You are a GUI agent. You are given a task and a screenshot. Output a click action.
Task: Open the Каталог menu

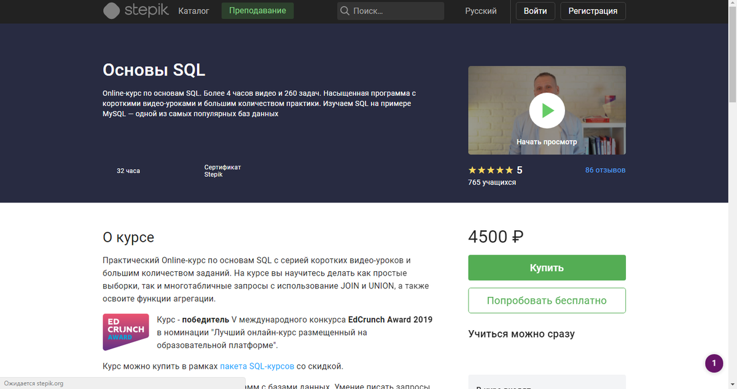coord(193,11)
